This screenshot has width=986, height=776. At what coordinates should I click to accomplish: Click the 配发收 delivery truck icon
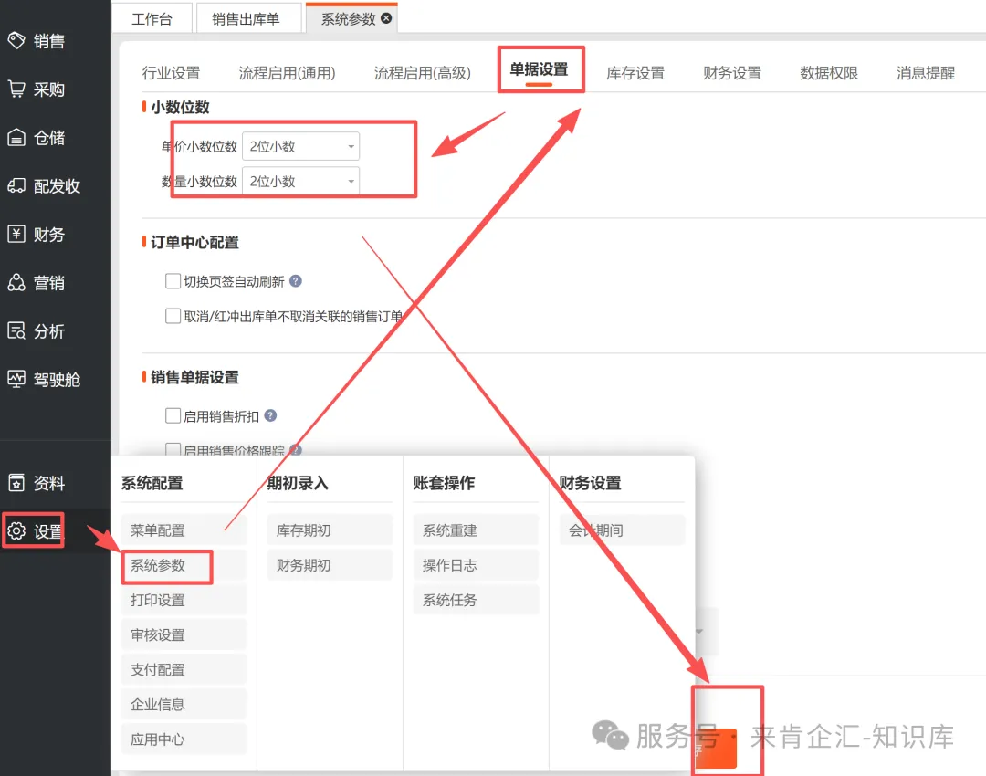tap(16, 186)
